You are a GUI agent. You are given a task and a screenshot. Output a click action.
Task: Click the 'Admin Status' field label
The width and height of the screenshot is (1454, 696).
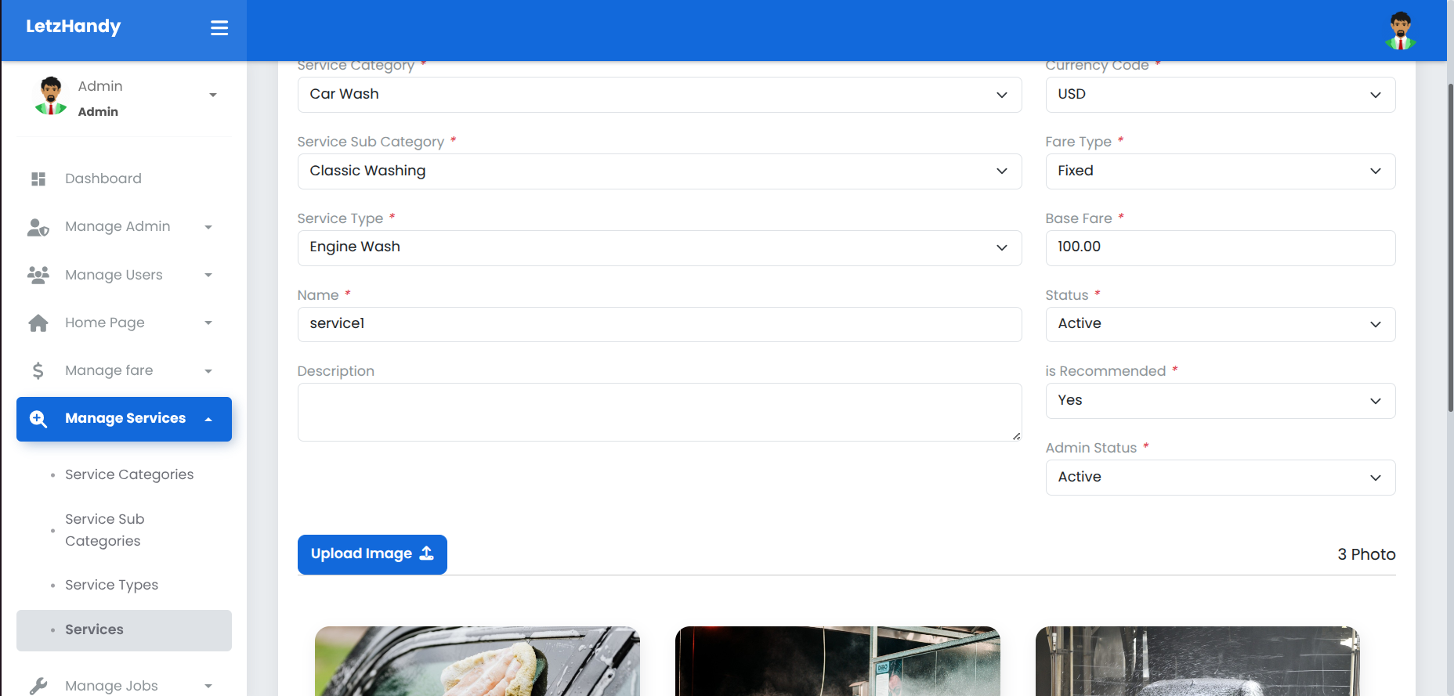[1091, 448]
